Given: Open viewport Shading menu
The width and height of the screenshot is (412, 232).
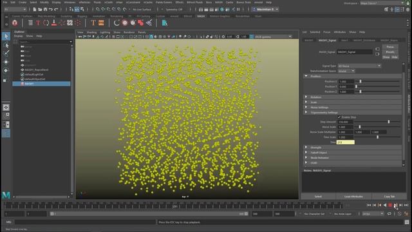Looking at the screenshot, I should 91,32.
